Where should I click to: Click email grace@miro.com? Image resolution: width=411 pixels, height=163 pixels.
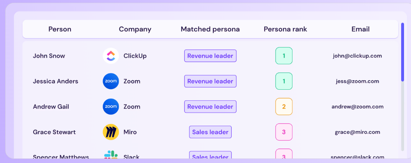(x=357, y=132)
